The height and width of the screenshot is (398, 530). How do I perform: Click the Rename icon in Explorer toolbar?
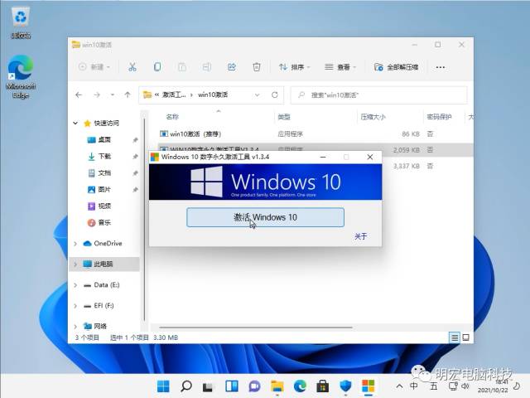(x=207, y=67)
